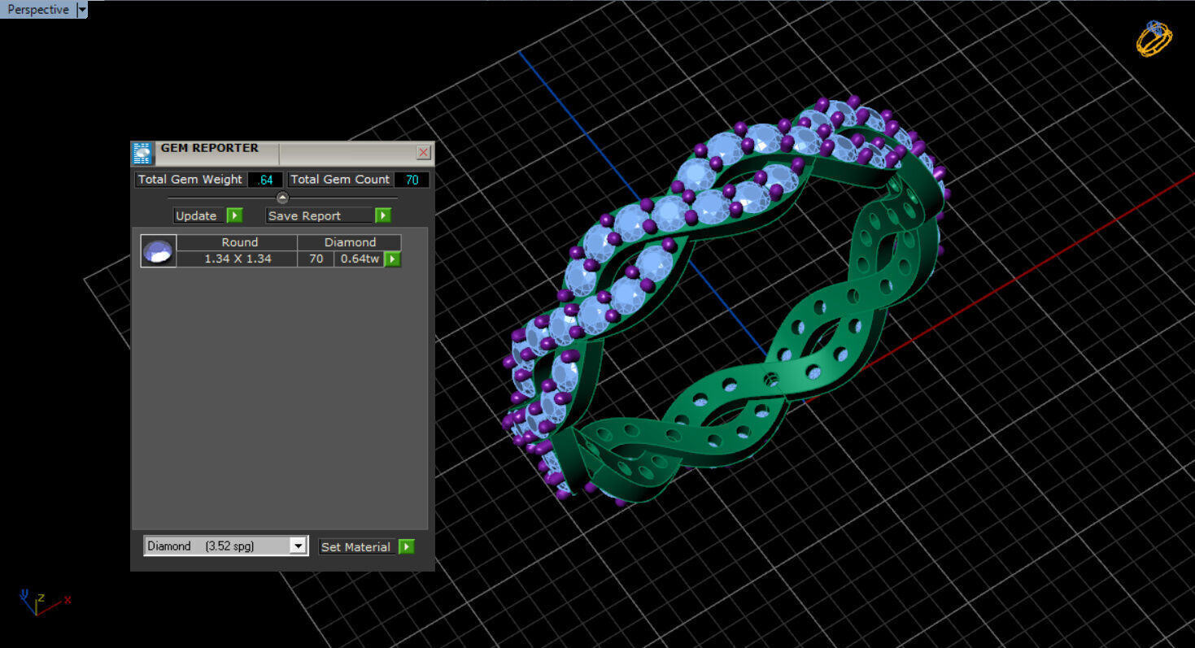The image size is (1195, 648).
Task: Select the Round shape cell
Action: point(238,242)
